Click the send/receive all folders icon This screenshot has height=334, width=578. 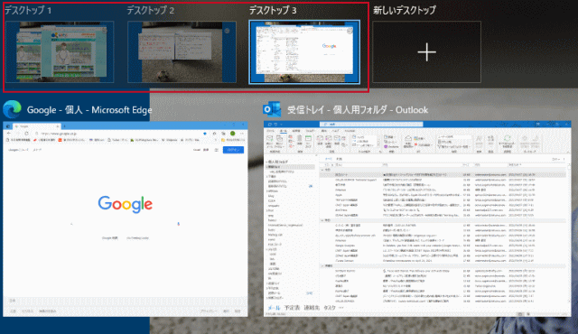point(508,139)
